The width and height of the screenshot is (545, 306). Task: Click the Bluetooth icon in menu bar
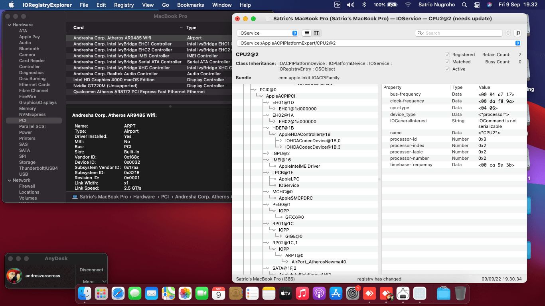pyautogui.click(x=363, y=5)
